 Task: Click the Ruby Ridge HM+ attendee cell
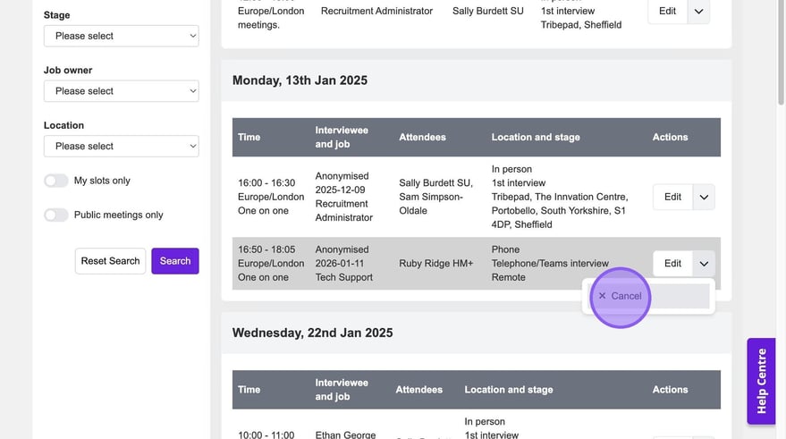436,263
